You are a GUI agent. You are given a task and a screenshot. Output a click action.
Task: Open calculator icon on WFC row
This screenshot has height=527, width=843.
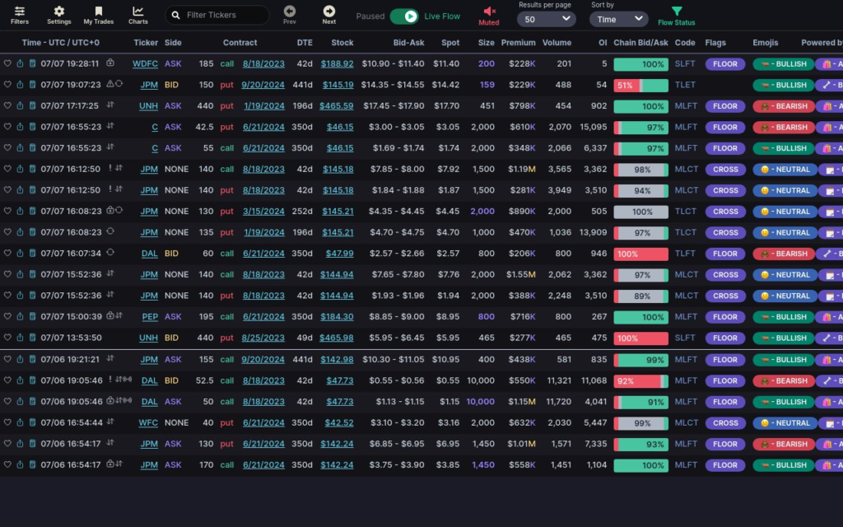coord(32,422)
